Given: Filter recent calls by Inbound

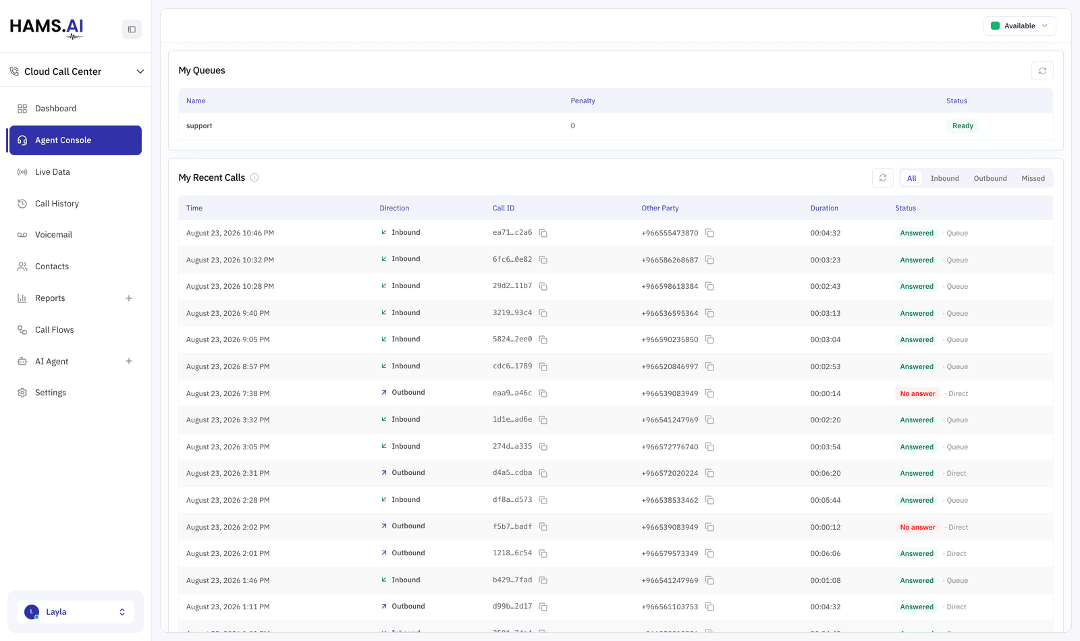Looking at the screenshot, I should coord(944,178).
